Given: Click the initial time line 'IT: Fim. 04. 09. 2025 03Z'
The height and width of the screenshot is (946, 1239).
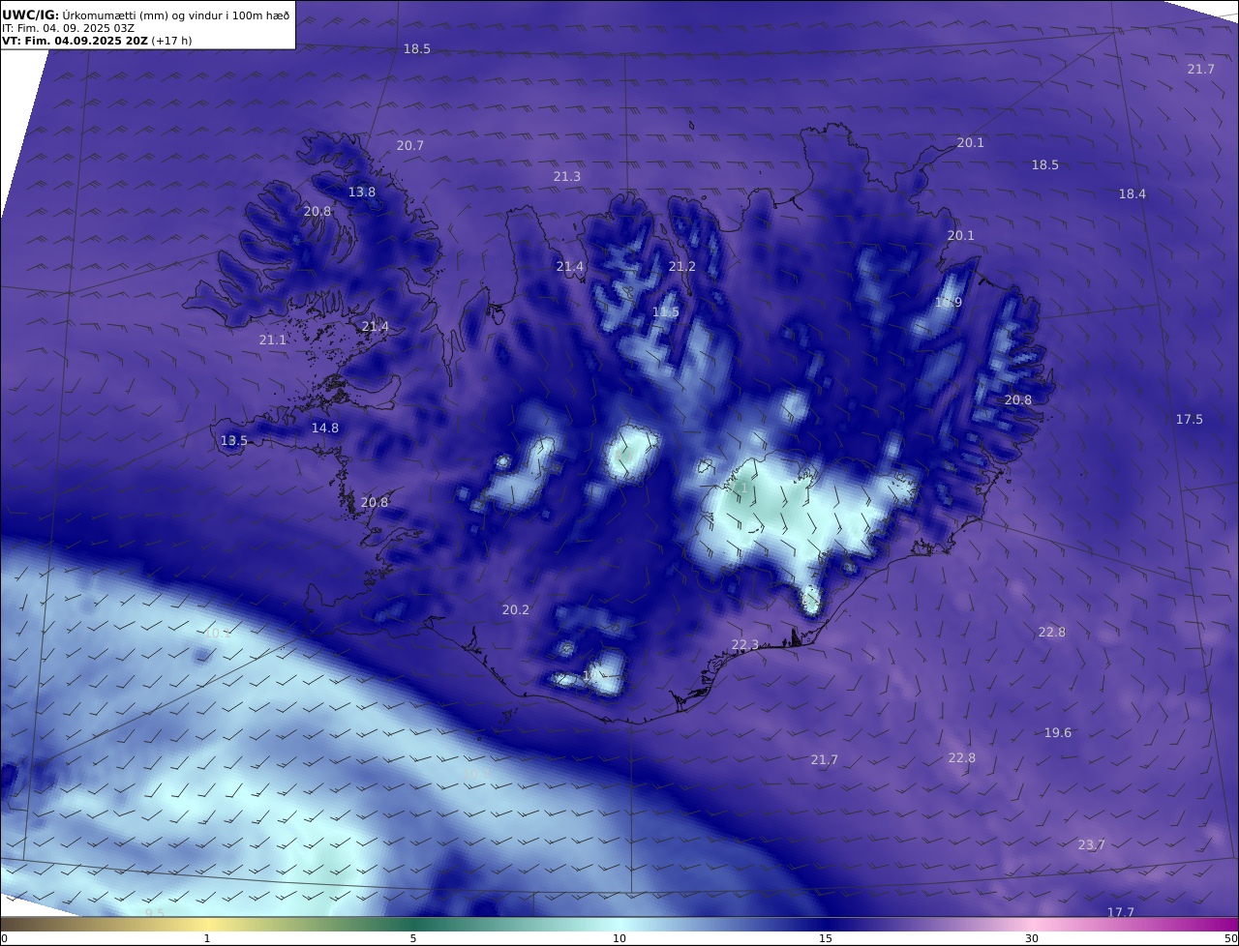Looking at the screenshot, I should (68, 28).
